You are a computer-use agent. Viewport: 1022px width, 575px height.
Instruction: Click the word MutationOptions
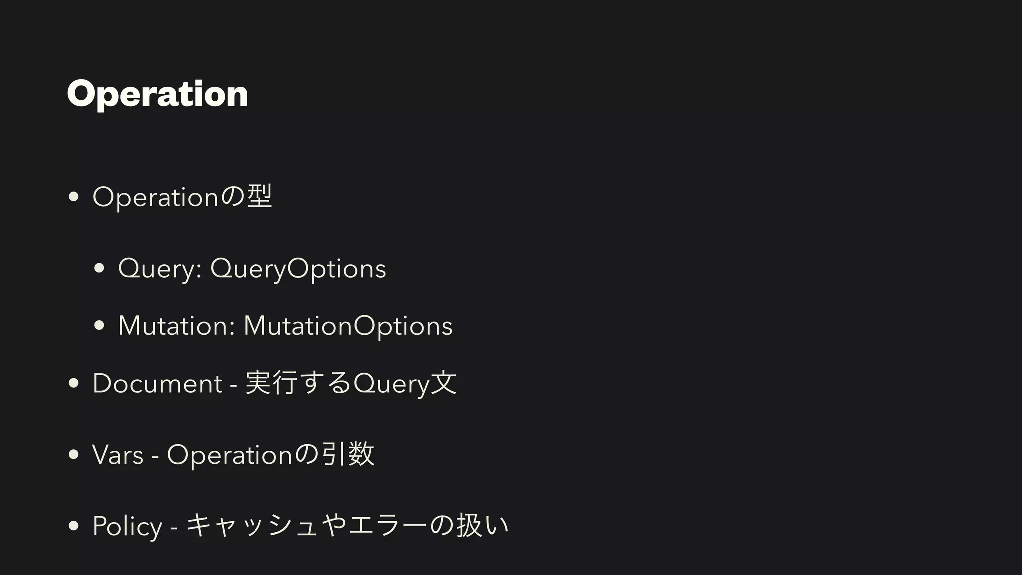coord(348,326)
